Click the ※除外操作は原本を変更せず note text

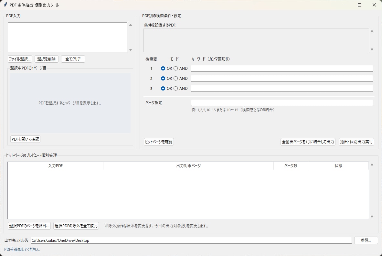[x=157, y=226]
